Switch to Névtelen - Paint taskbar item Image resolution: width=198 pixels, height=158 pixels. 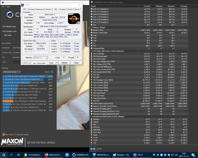click(121, 155)
